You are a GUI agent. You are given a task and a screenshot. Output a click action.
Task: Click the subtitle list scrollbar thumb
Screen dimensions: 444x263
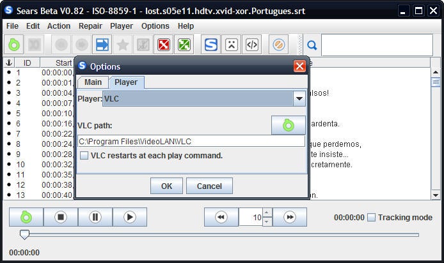[436, 82]
